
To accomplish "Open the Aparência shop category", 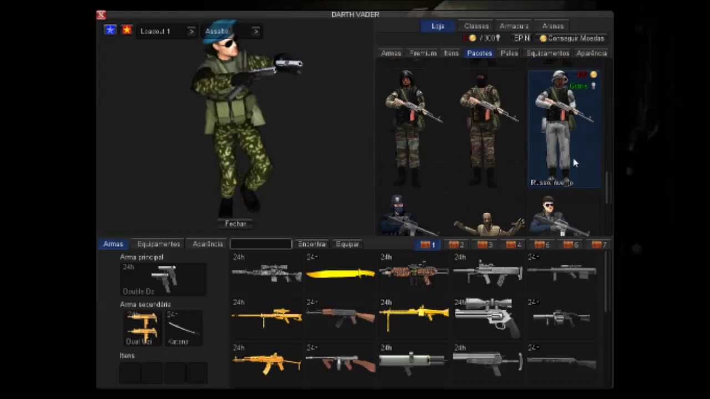I will pyautogui.click(x=591, y=53).
